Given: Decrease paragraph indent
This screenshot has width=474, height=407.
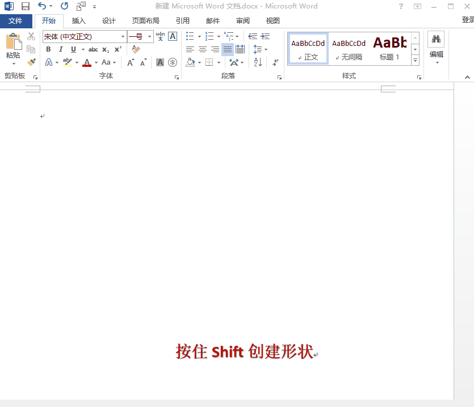Looking at the screenshot, I should [253, 36].
